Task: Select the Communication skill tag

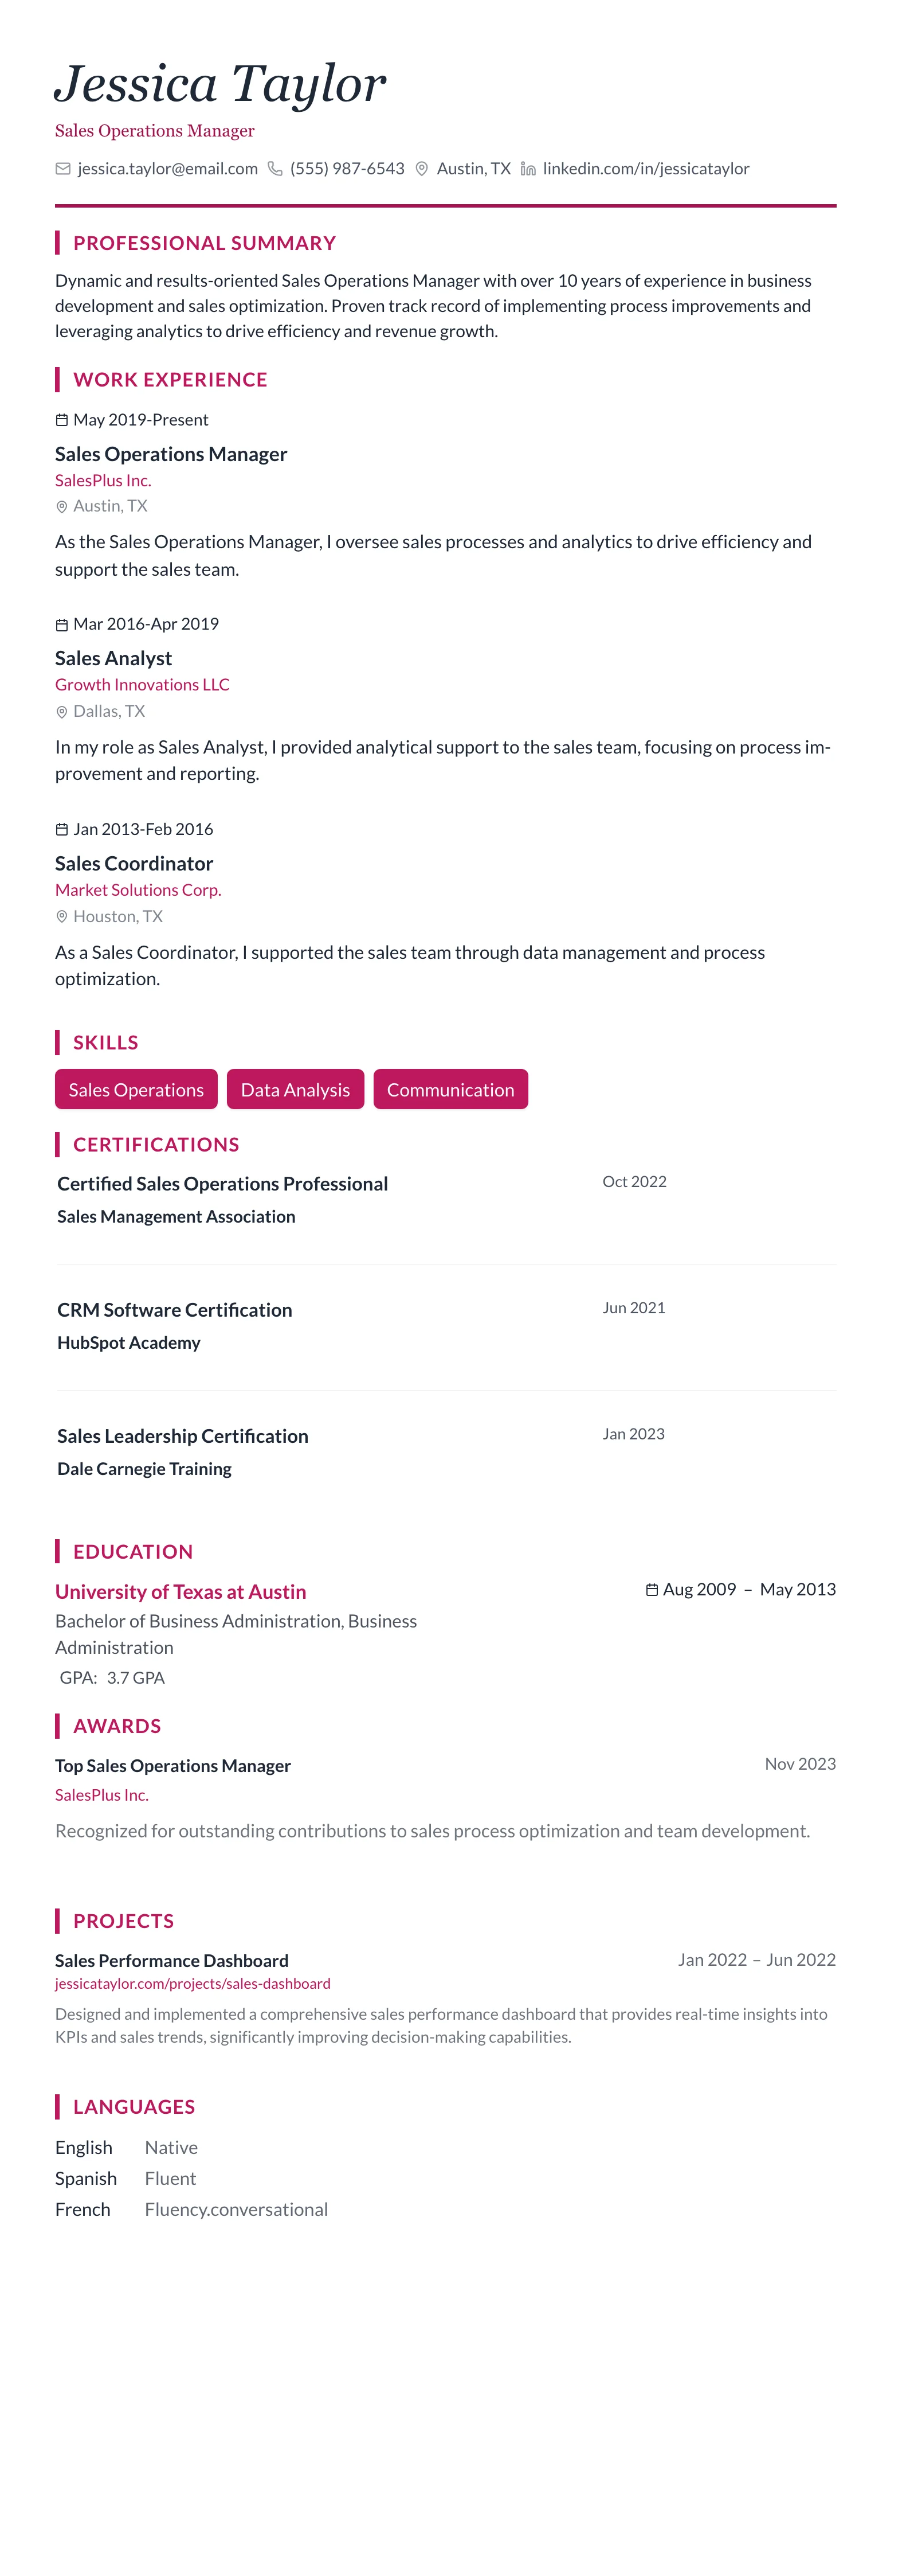Action: pyautogui.click(x=450, y=1090)
